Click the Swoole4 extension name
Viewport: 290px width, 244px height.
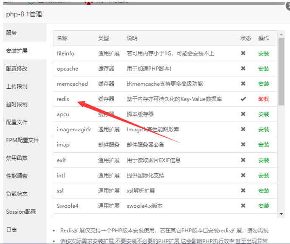pos(68,206)
